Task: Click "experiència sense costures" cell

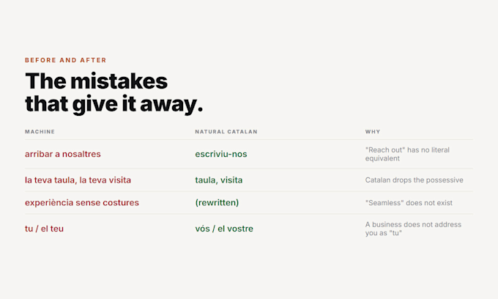Action: click(x=82, y=203)
